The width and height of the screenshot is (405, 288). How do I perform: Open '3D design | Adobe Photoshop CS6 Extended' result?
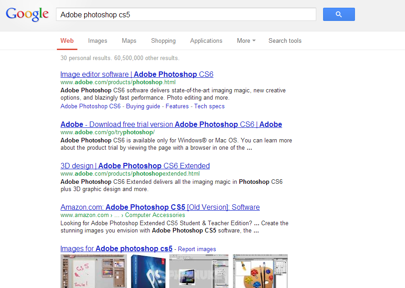click(x=135, y=166)
